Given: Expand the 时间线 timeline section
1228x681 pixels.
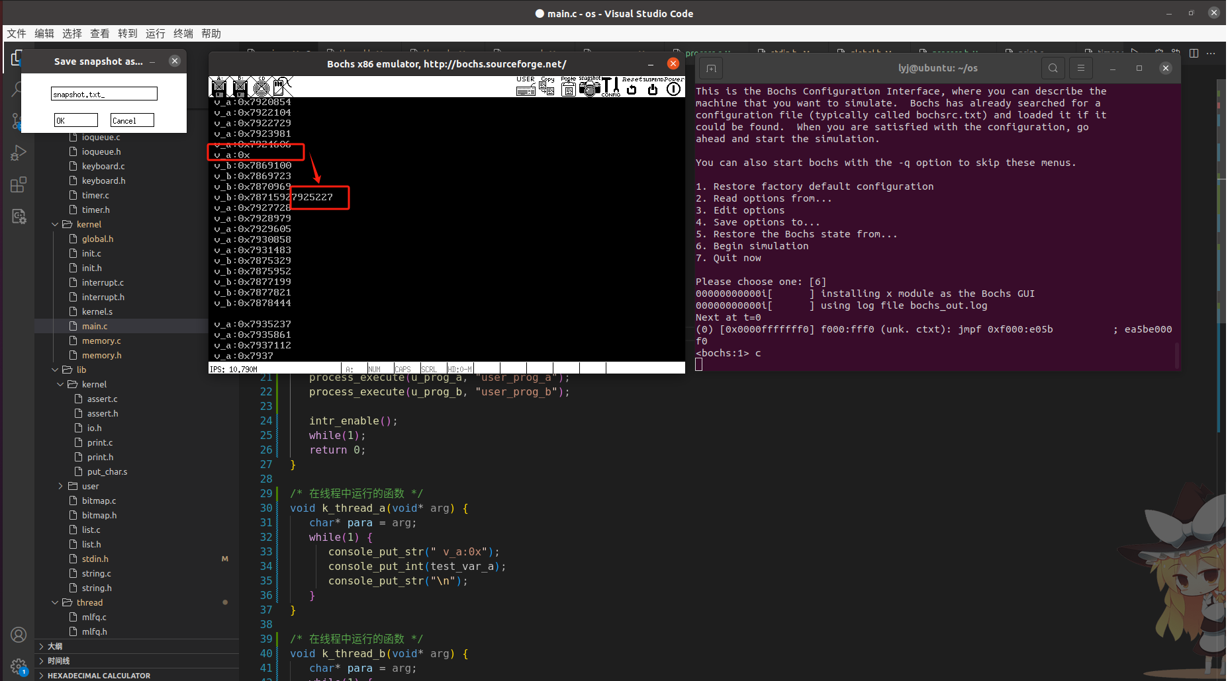Looking at the screenshot, I should point(58,661).
